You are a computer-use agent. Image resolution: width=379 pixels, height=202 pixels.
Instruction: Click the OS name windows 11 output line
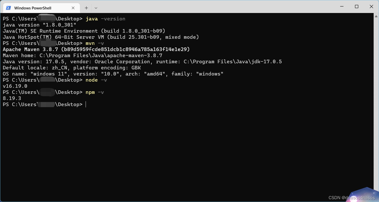click(x=112, y=74)
